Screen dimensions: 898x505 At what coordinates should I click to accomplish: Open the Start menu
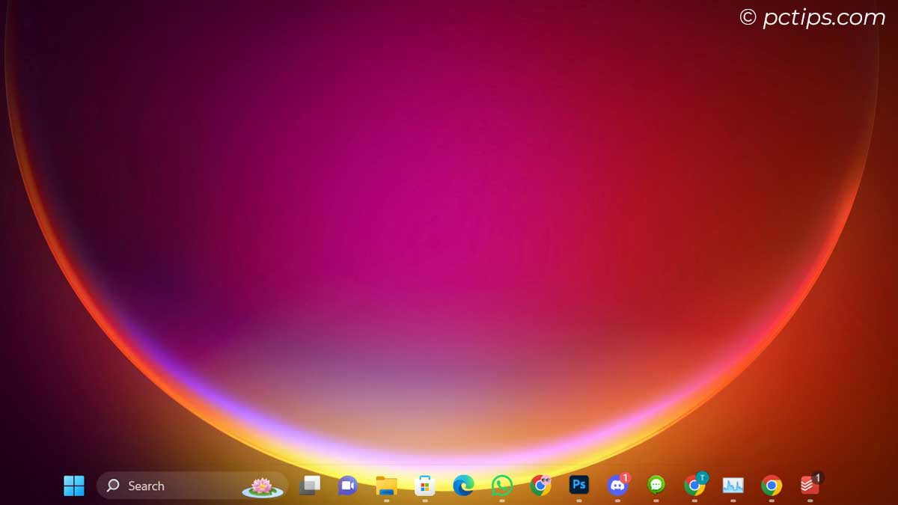tap(73, 486)
